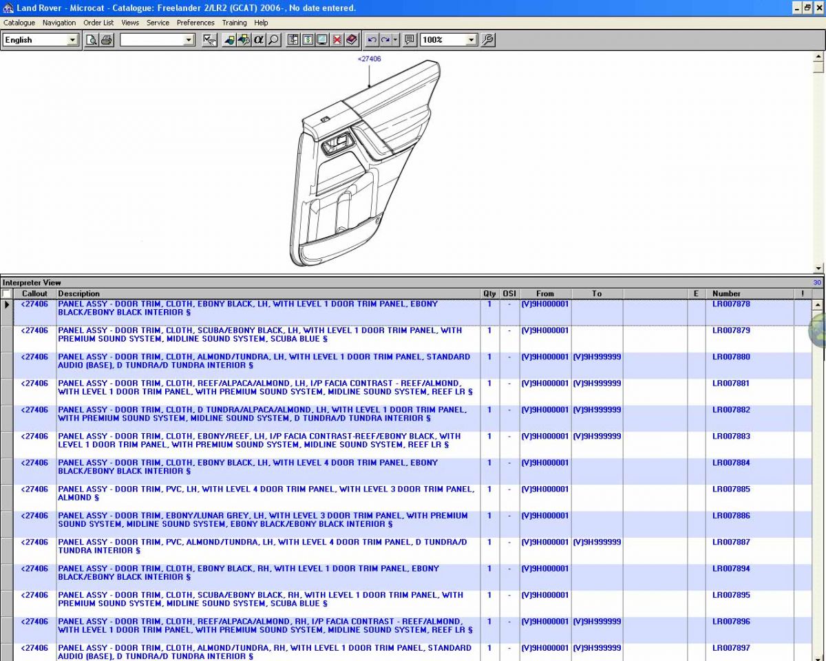Image resolution: width=826 pixels, height=661 pixels.
Task: Select part number LR007895
Action: click(x=731, y=595)
